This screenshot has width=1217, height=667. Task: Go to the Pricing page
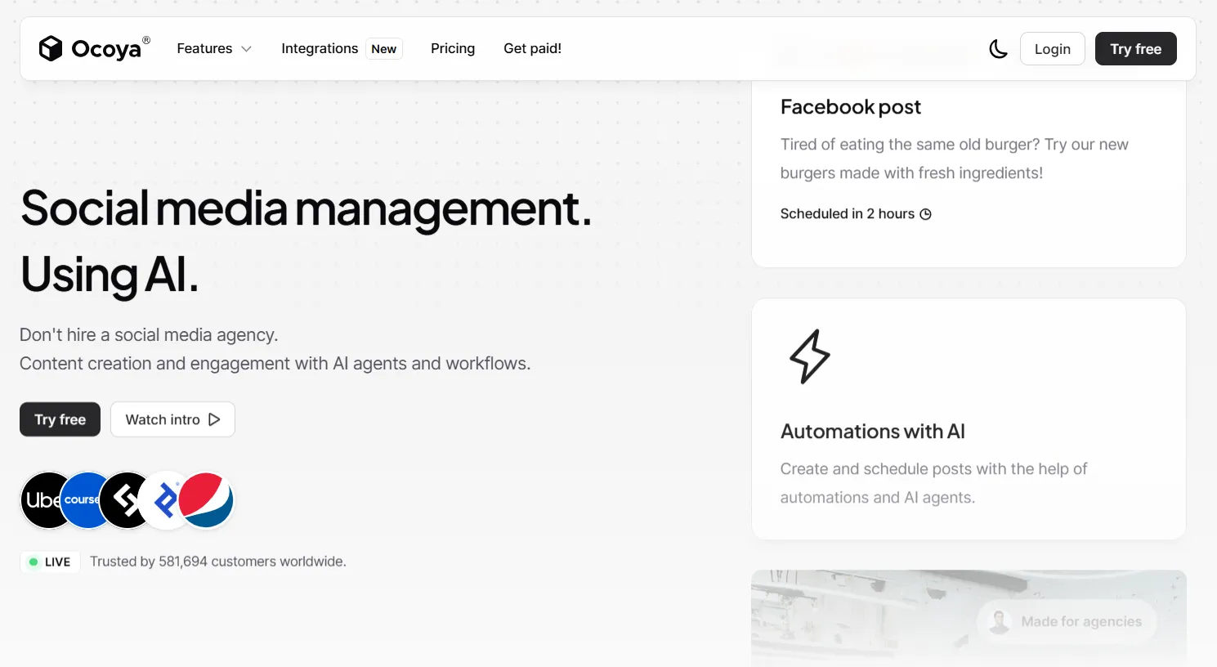pyautogui.click(x=453, y=49)
